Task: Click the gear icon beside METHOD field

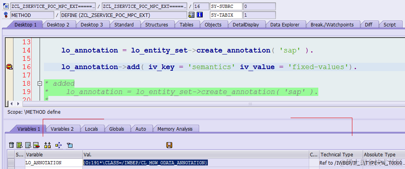Action: (6, 15)
